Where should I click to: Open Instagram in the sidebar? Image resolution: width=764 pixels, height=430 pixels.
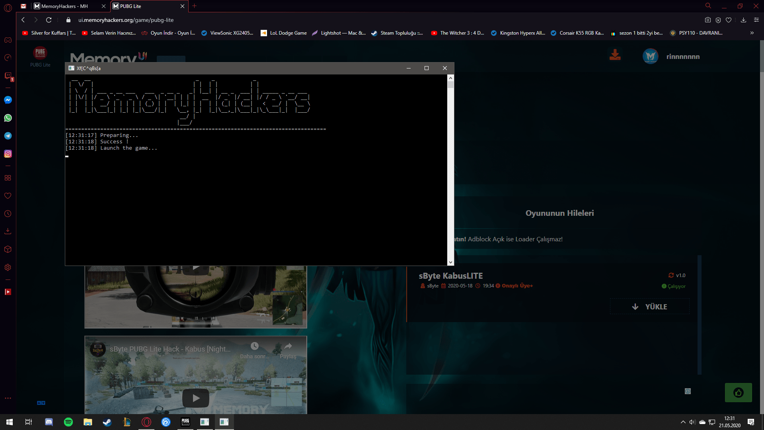tap(8, 154)
